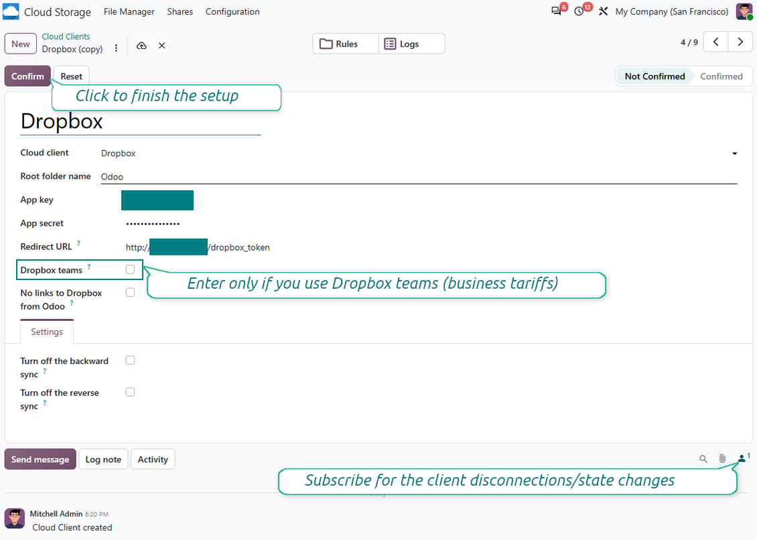
Task: Go to the previous record arrow
Action: 715,42
